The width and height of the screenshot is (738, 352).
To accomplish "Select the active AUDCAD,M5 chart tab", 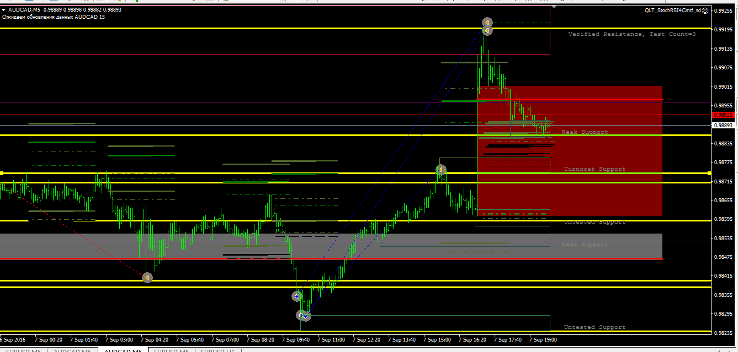I will (123, 350).
